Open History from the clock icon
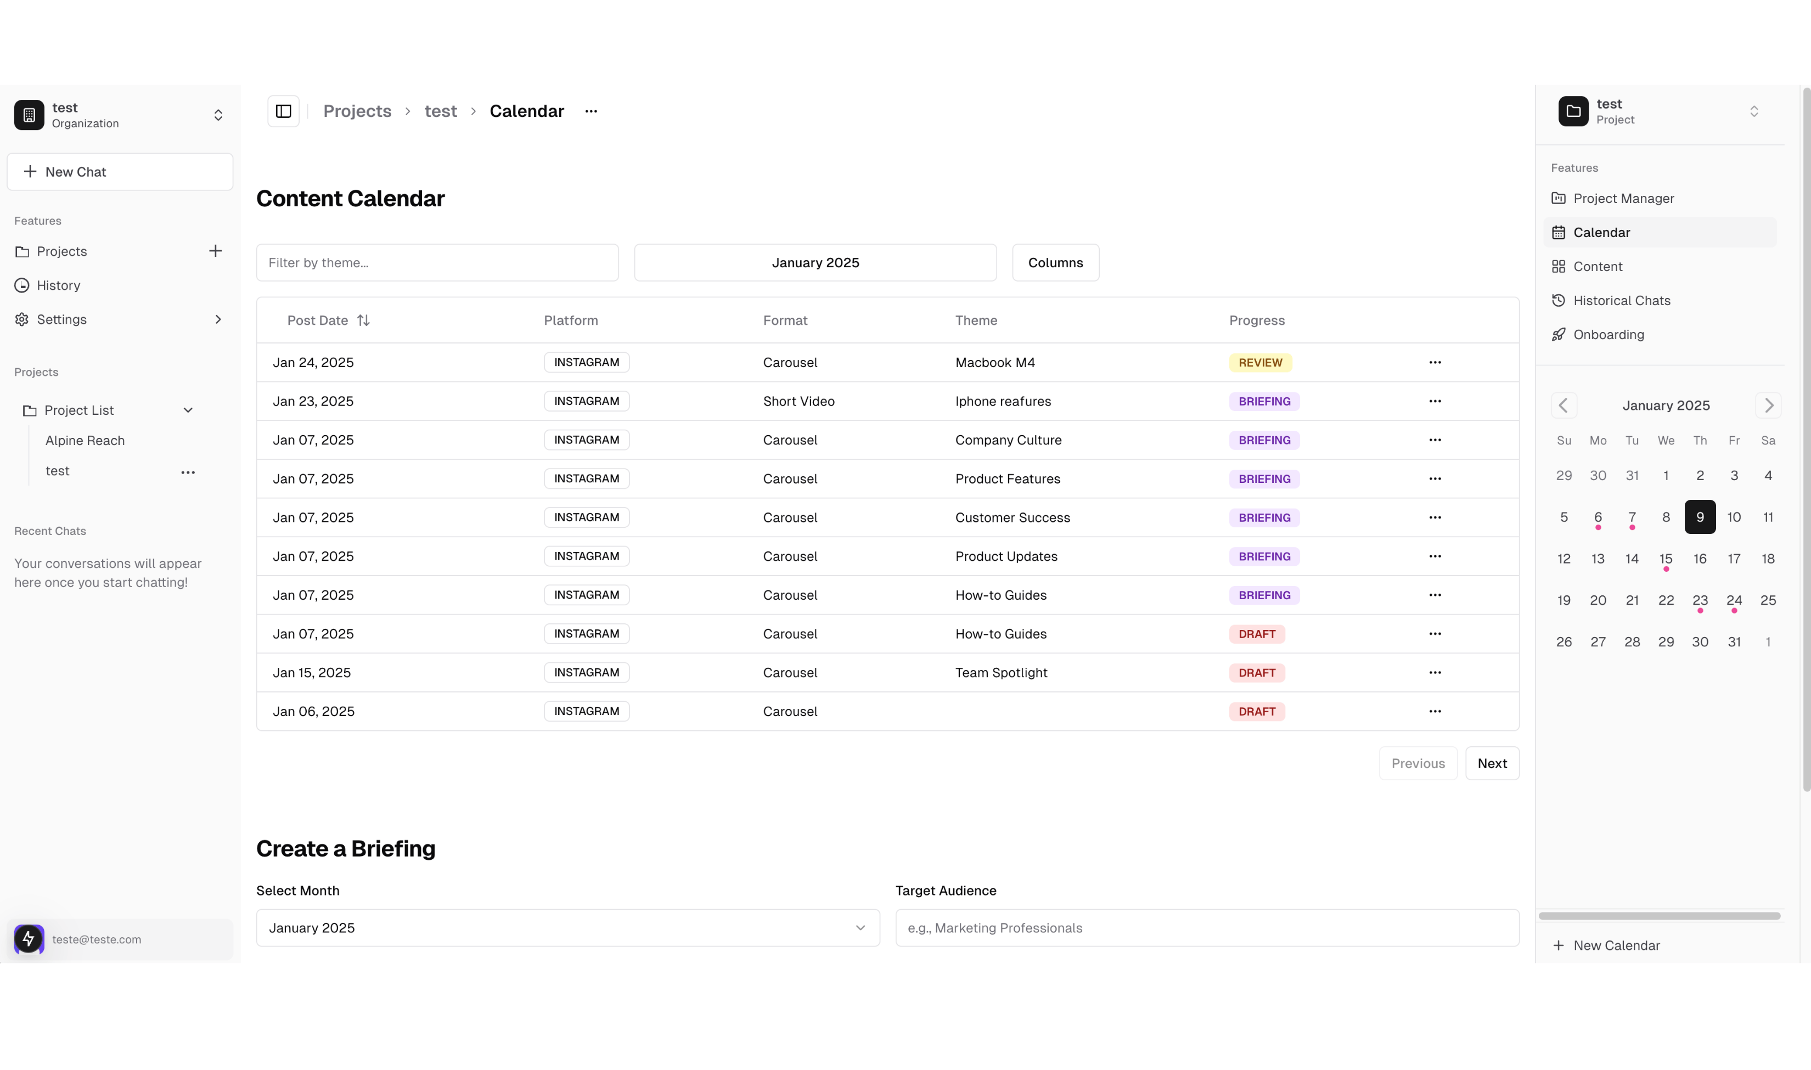This screenshot has height=1070, width=1811. point(23,285)
